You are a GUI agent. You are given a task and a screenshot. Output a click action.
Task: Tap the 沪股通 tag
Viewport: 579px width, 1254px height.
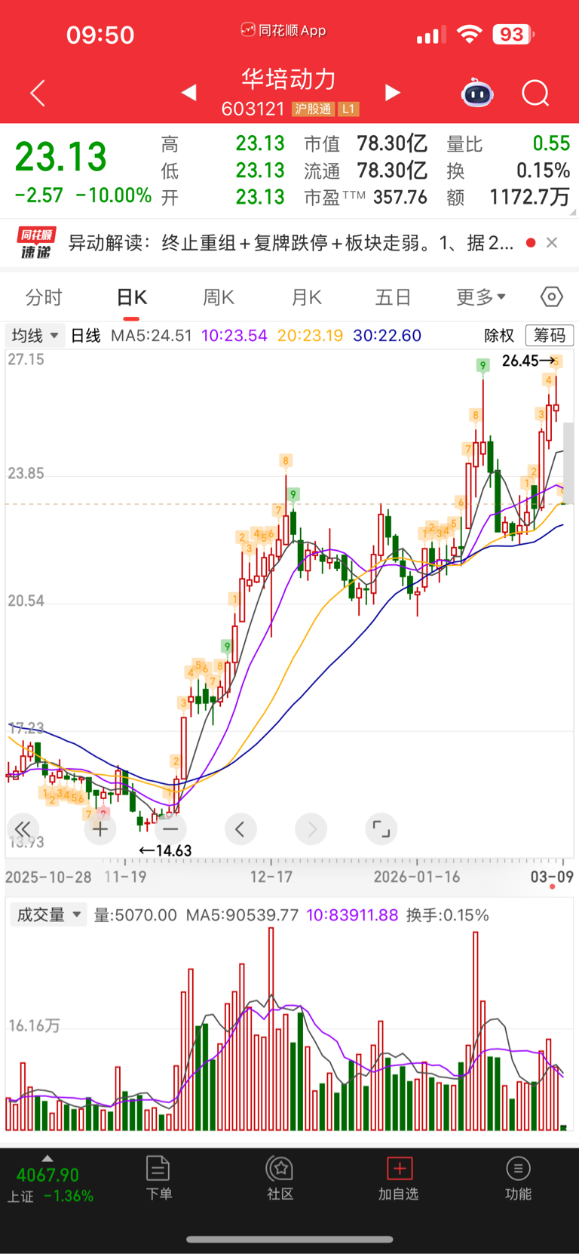[313, 109]
